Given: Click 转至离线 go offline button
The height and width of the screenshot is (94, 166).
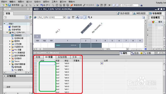Looking at the screenshot, I should pyautogui.click(x=89, y=5).
